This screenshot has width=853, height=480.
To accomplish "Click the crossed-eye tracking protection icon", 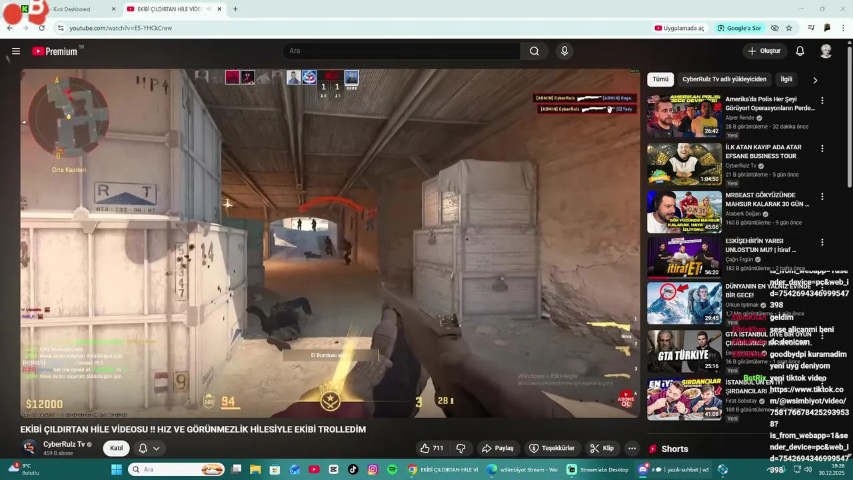I will 774,28.
